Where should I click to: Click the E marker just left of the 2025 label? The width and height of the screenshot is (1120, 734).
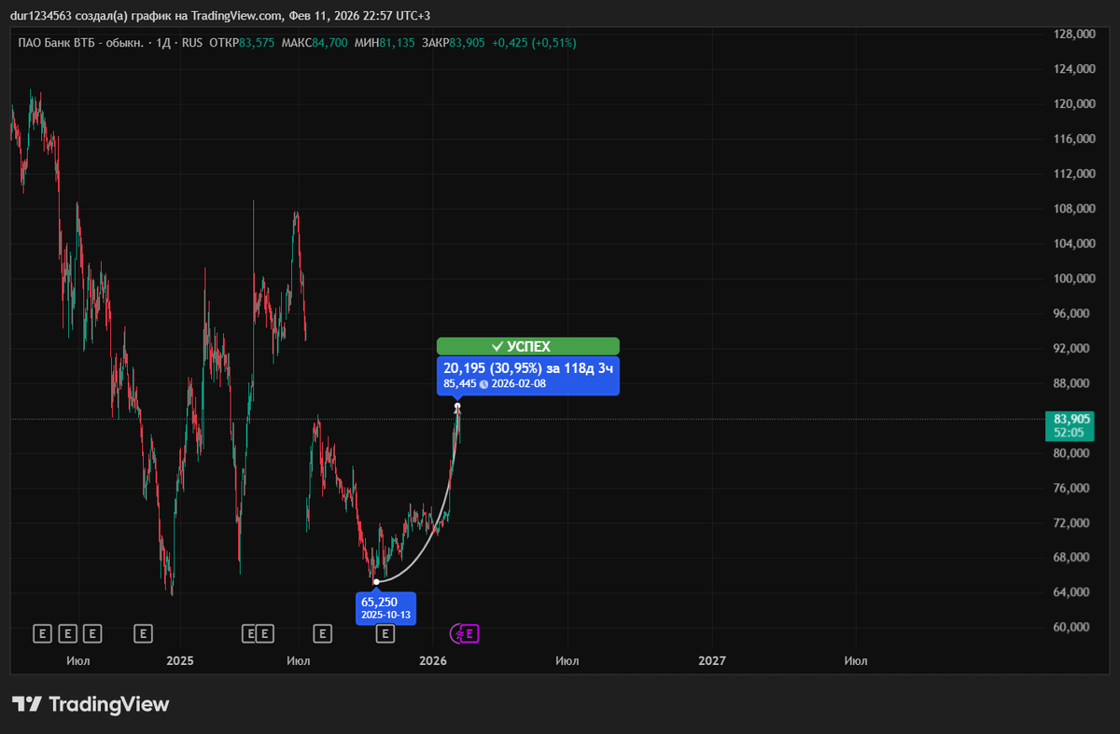[x=142, y=634]
